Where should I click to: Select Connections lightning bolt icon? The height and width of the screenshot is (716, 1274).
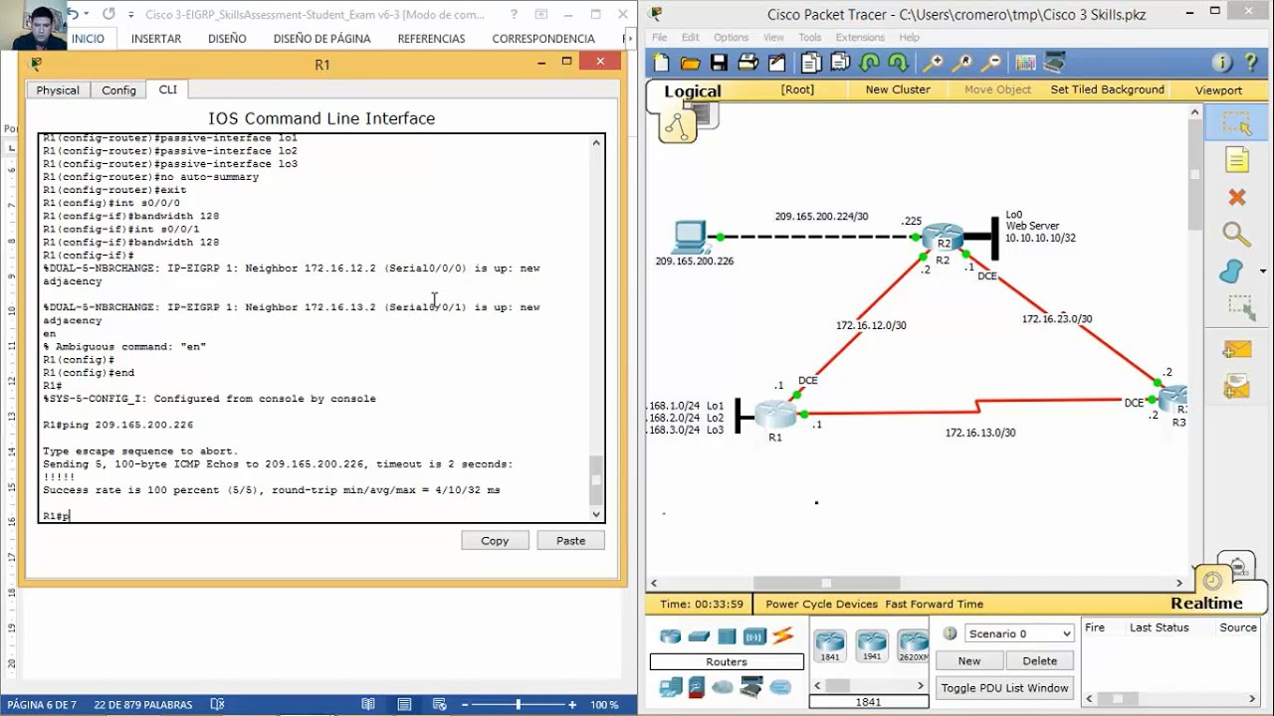click(783, 636)
